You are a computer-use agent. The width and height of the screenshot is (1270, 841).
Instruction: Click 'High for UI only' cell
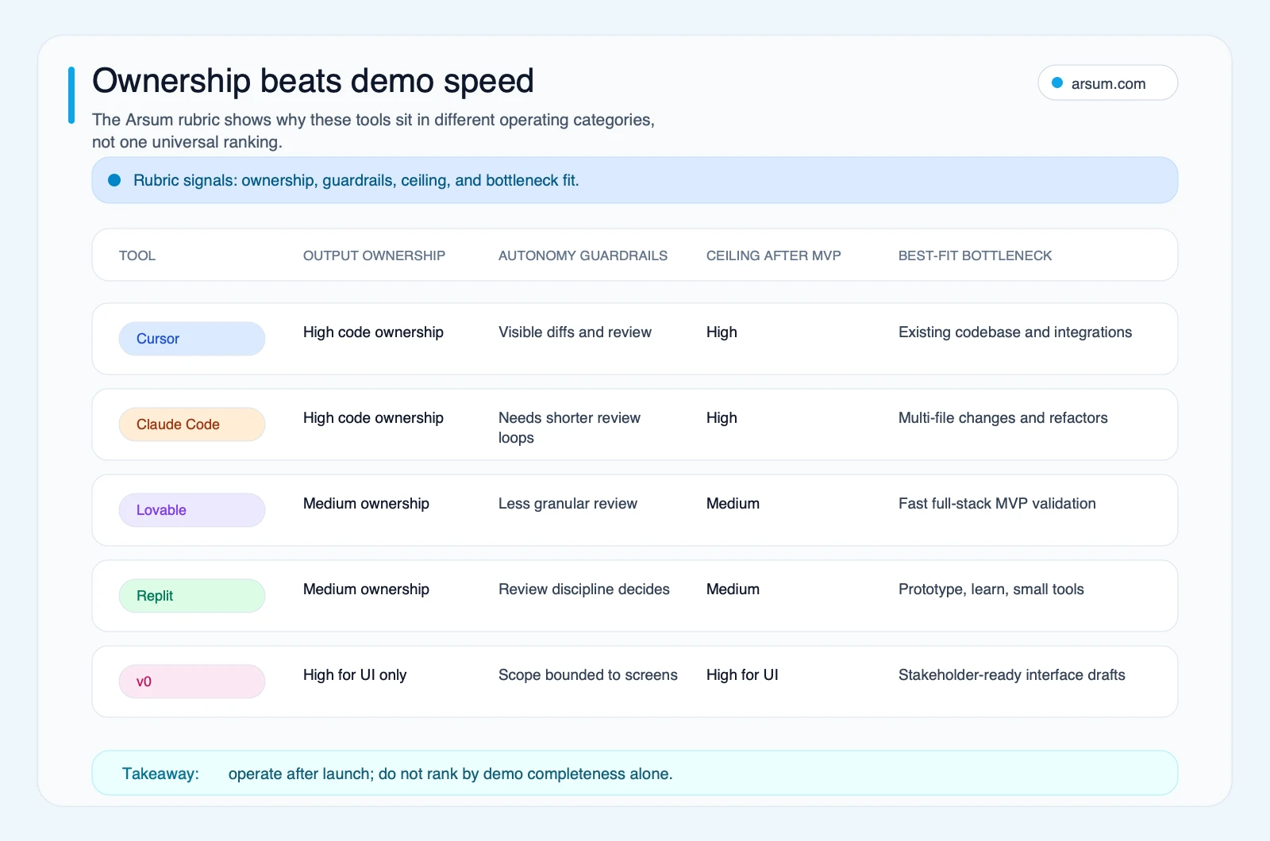pos(355,675)
